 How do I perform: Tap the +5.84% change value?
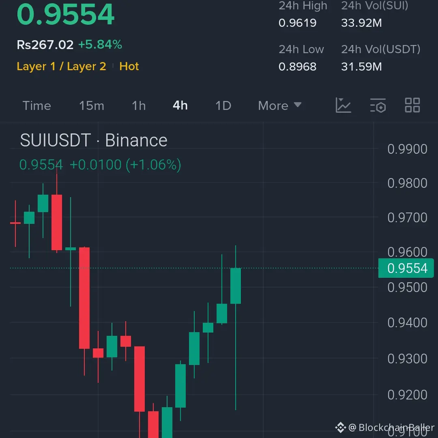pyautogui.click(x=100, y=45)
